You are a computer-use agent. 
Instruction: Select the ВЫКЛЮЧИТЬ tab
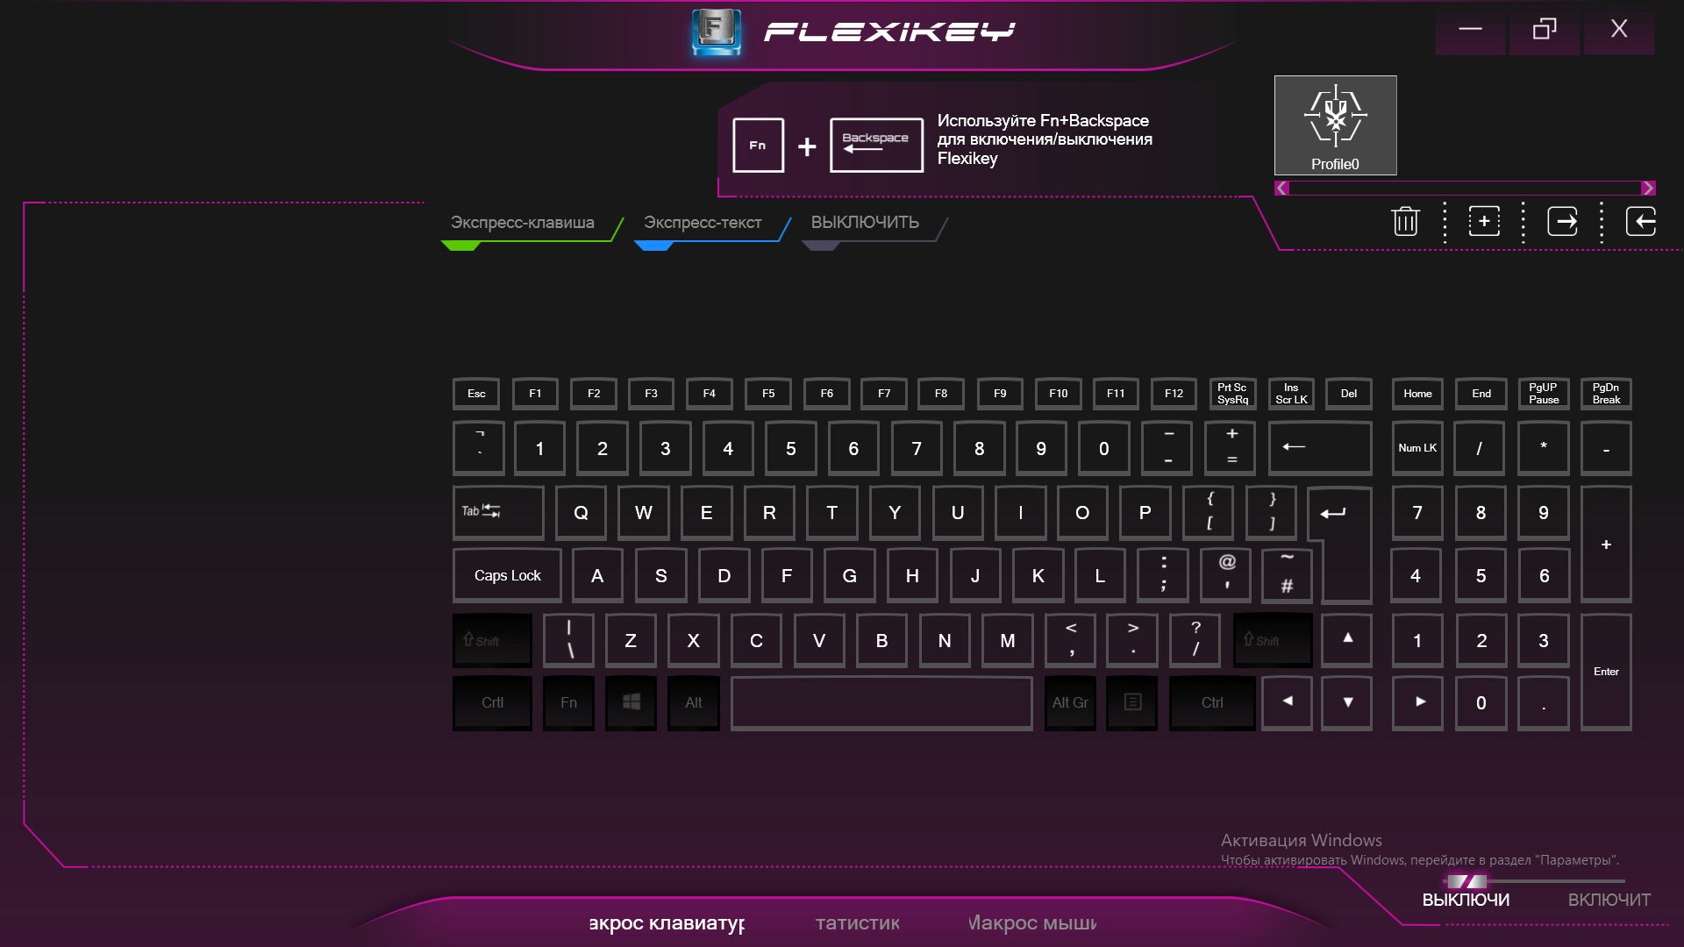click(865, 223)
